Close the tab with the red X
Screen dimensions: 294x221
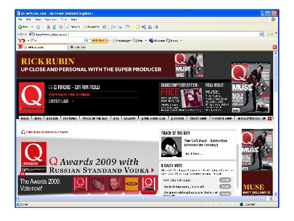[275, 47]
